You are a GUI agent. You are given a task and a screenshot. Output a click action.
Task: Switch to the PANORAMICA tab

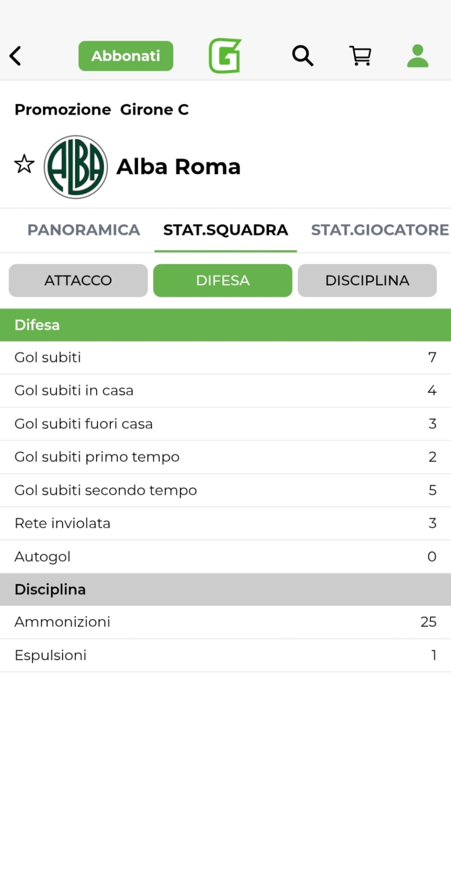83,230
